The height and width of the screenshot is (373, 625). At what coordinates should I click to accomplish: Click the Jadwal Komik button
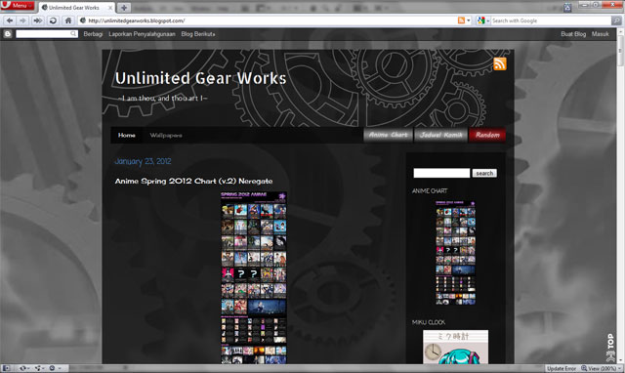click(440, 135)
